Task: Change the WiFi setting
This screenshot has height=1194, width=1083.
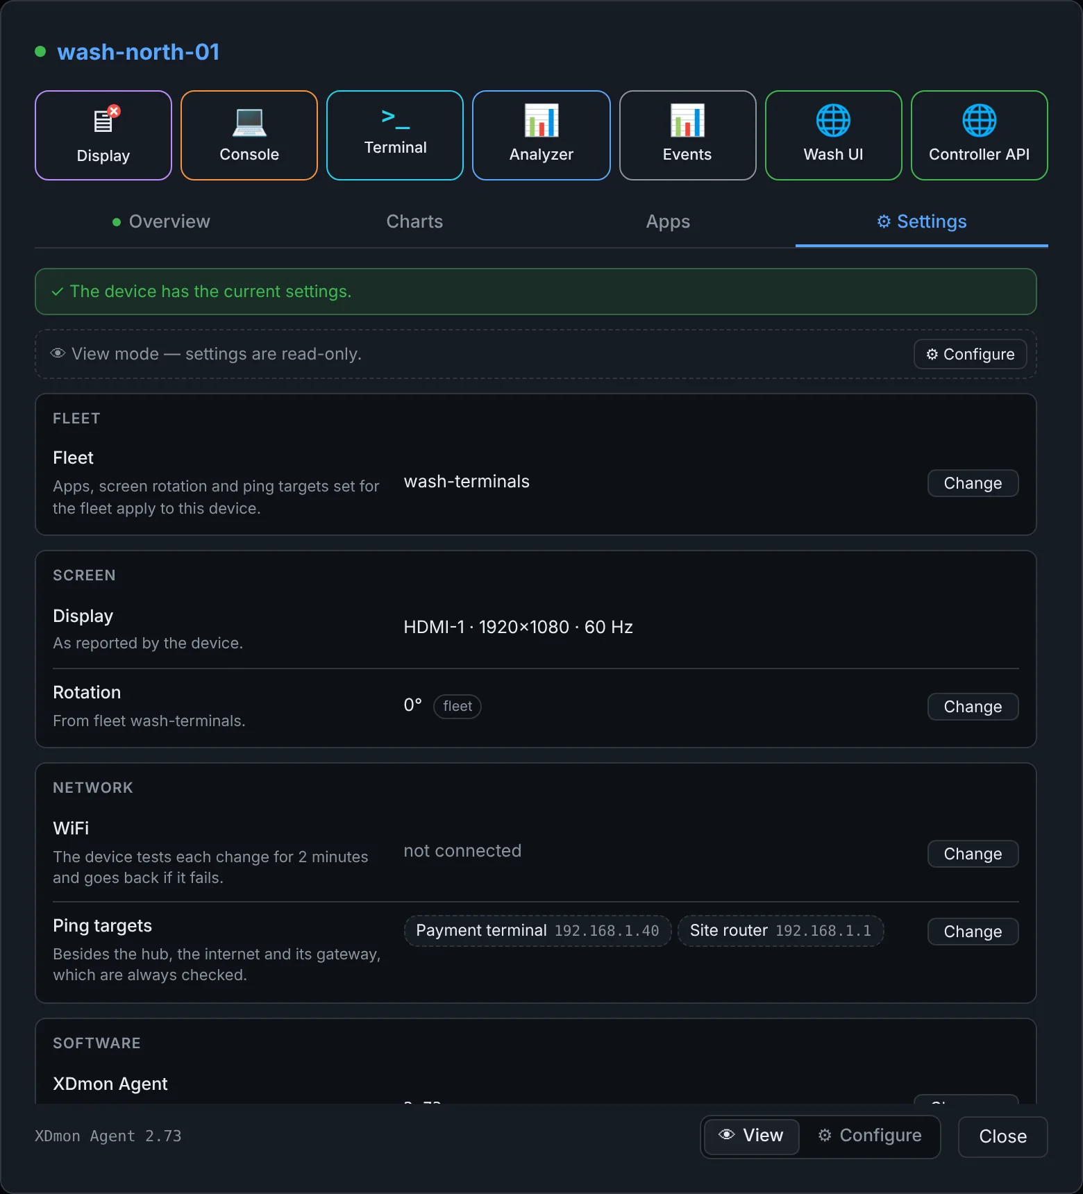Action: 973,854
